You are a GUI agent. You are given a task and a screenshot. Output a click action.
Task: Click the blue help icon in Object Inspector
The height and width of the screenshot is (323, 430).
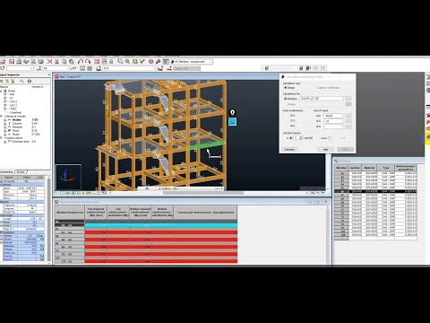coord(30,81)
